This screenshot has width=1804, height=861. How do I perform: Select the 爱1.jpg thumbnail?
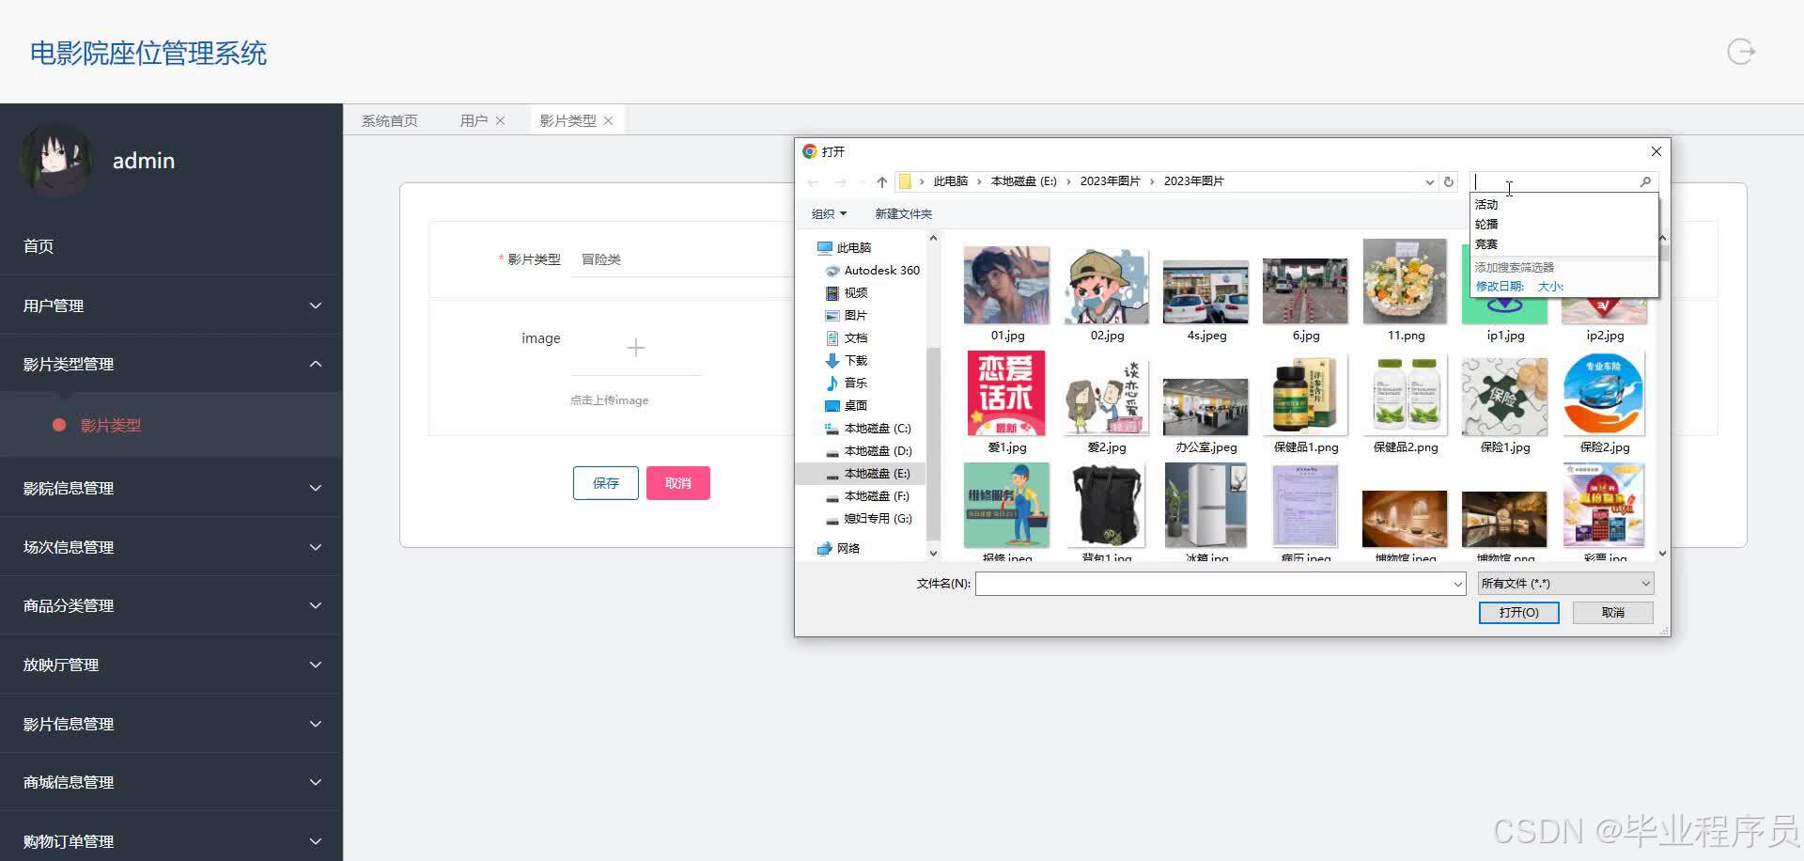pos(1006,393)
